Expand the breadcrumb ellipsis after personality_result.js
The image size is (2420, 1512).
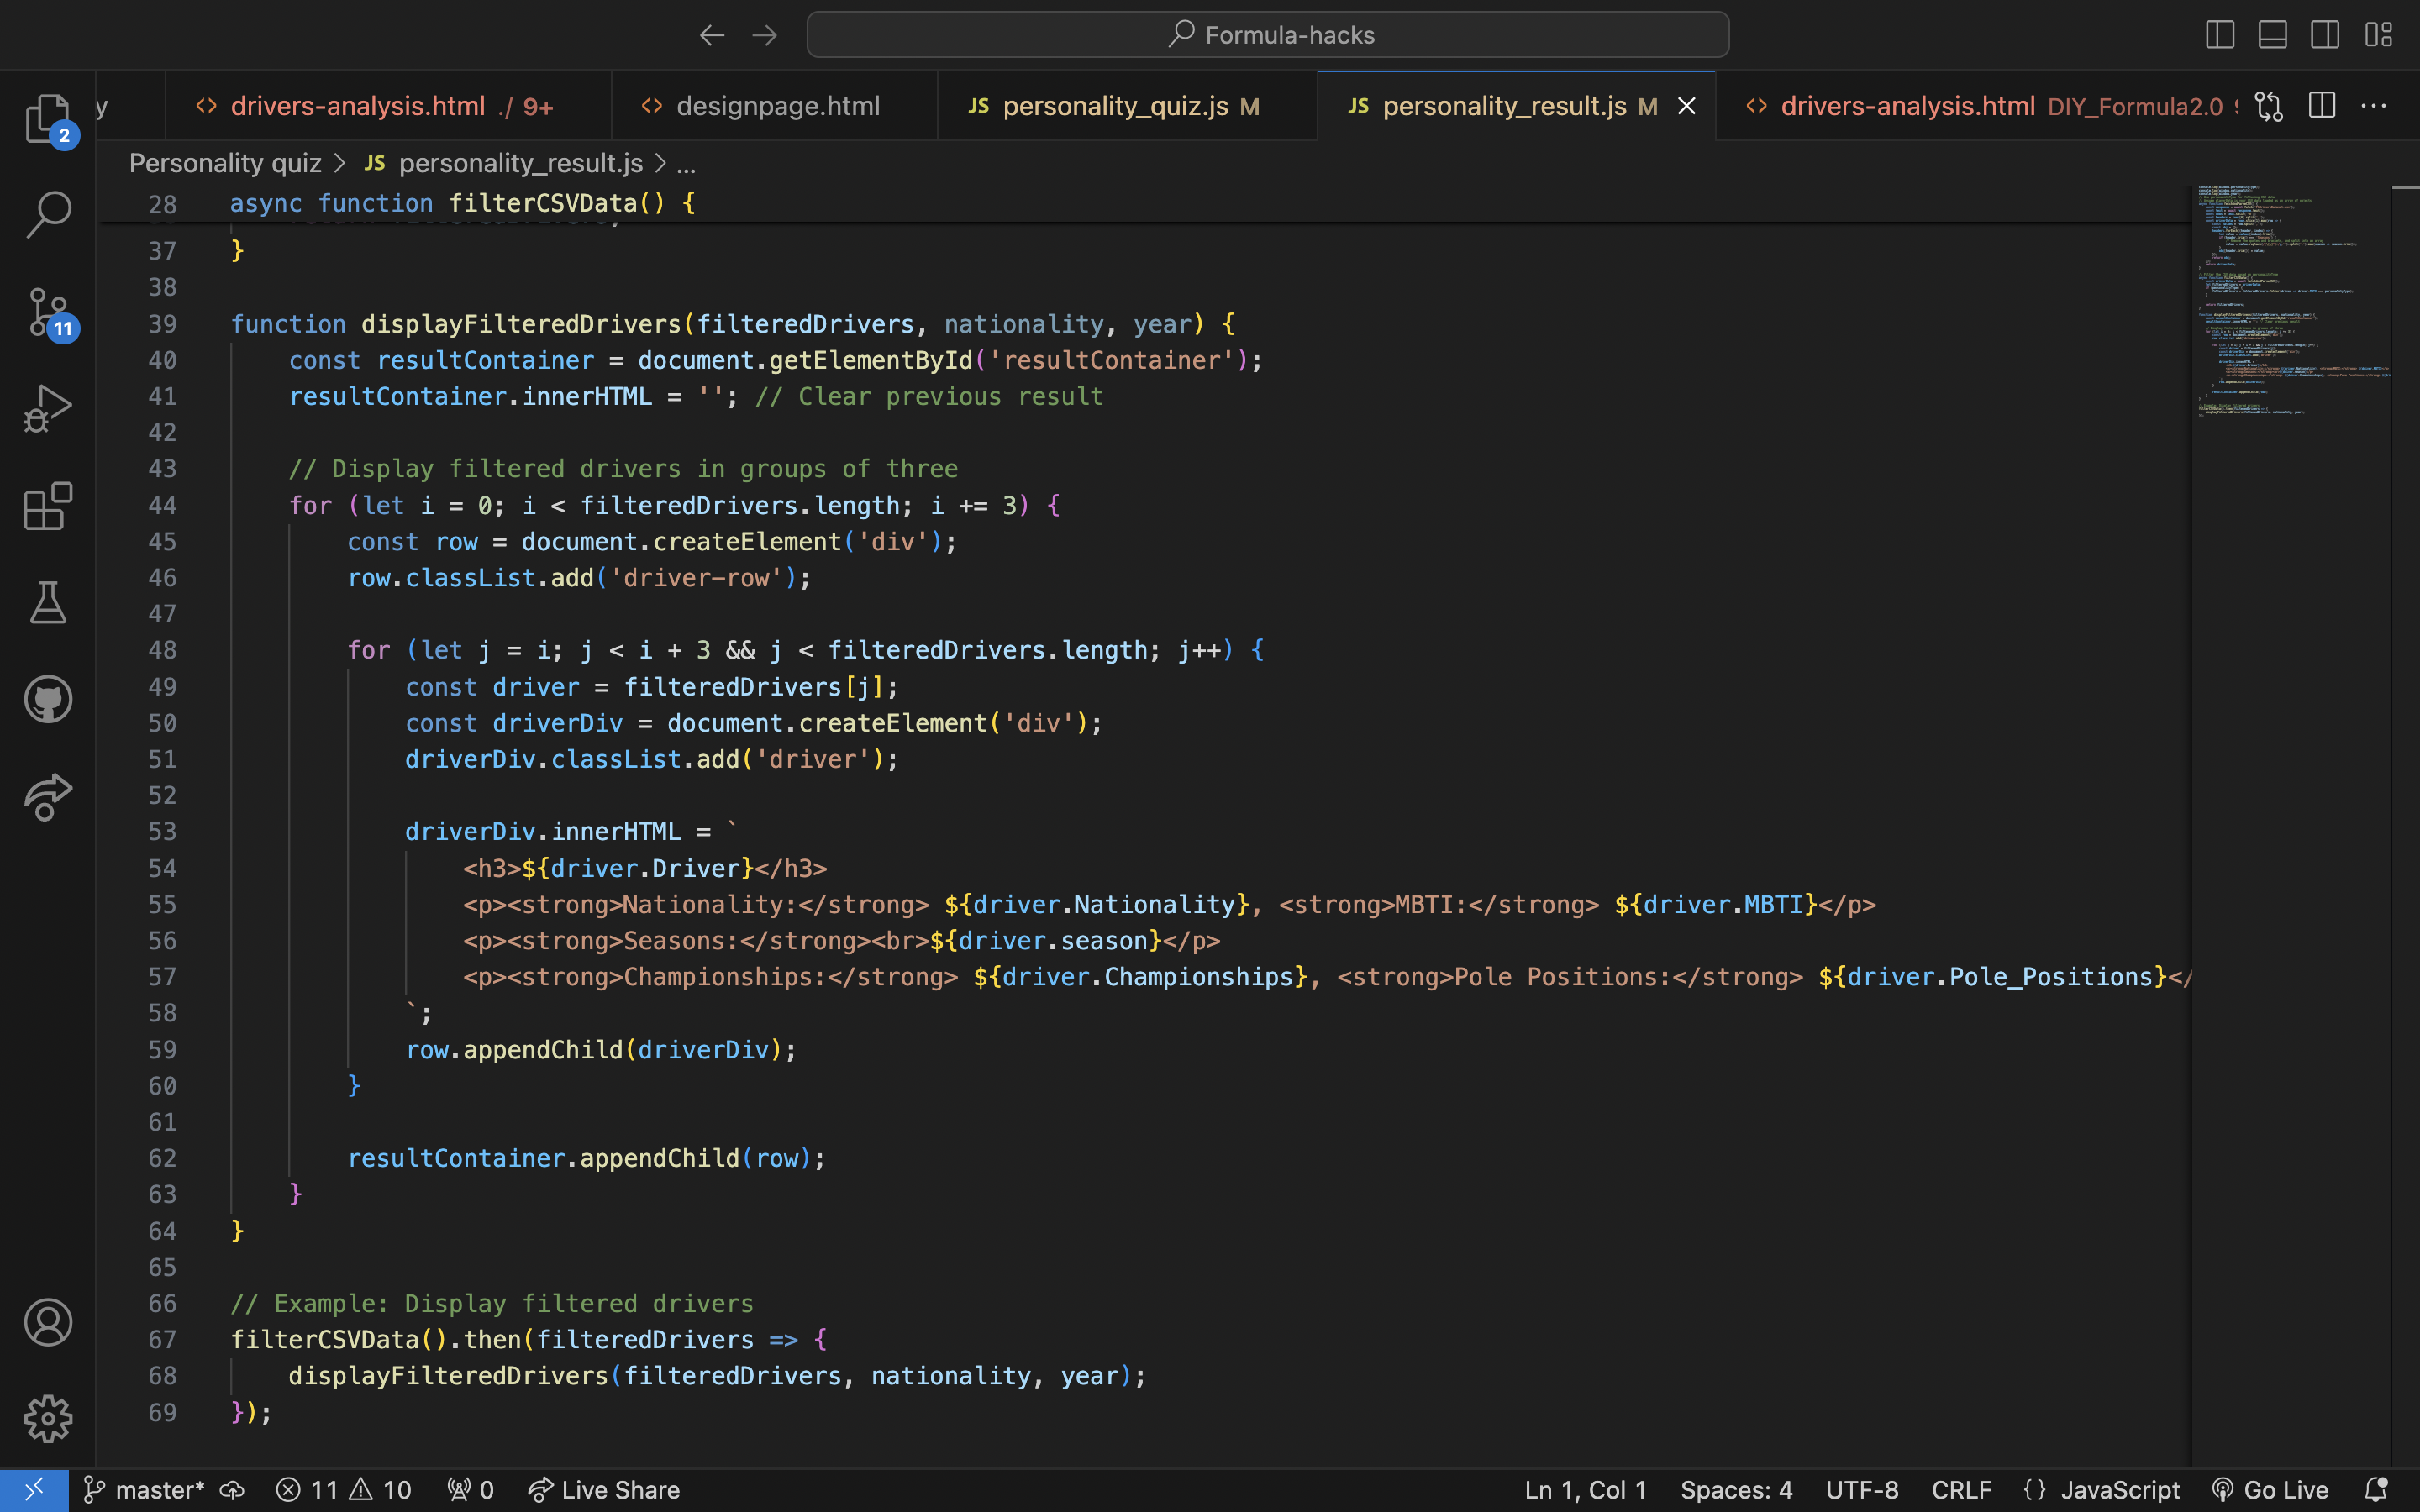(x=686, y=164)
